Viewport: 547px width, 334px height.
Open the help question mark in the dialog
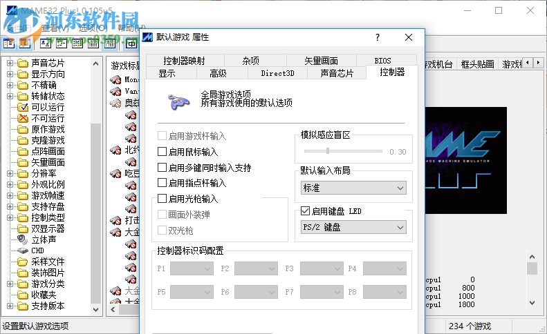[378, 37]
